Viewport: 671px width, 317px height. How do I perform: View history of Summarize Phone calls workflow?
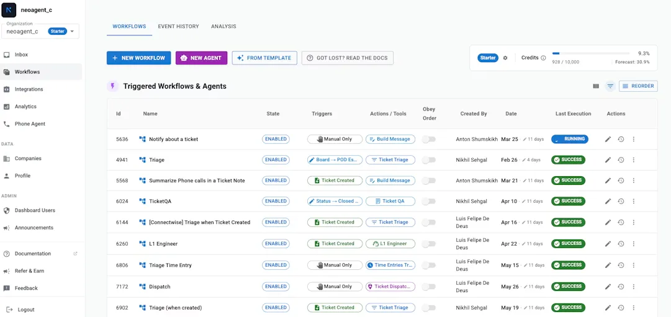621,181
